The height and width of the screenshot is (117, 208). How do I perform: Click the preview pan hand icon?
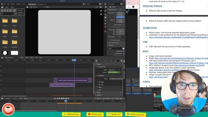click(x=101, y=14)
